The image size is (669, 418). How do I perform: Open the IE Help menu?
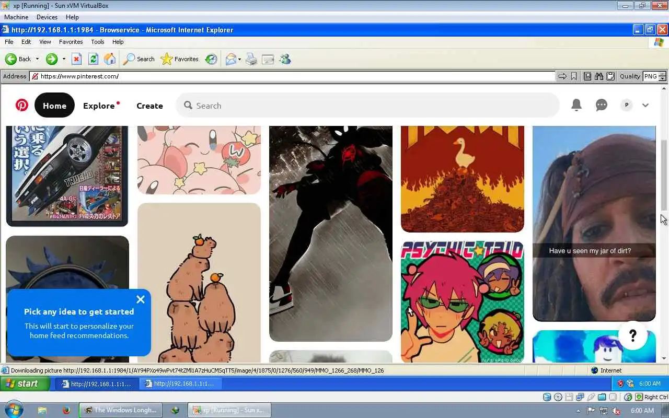pos(118,42)
